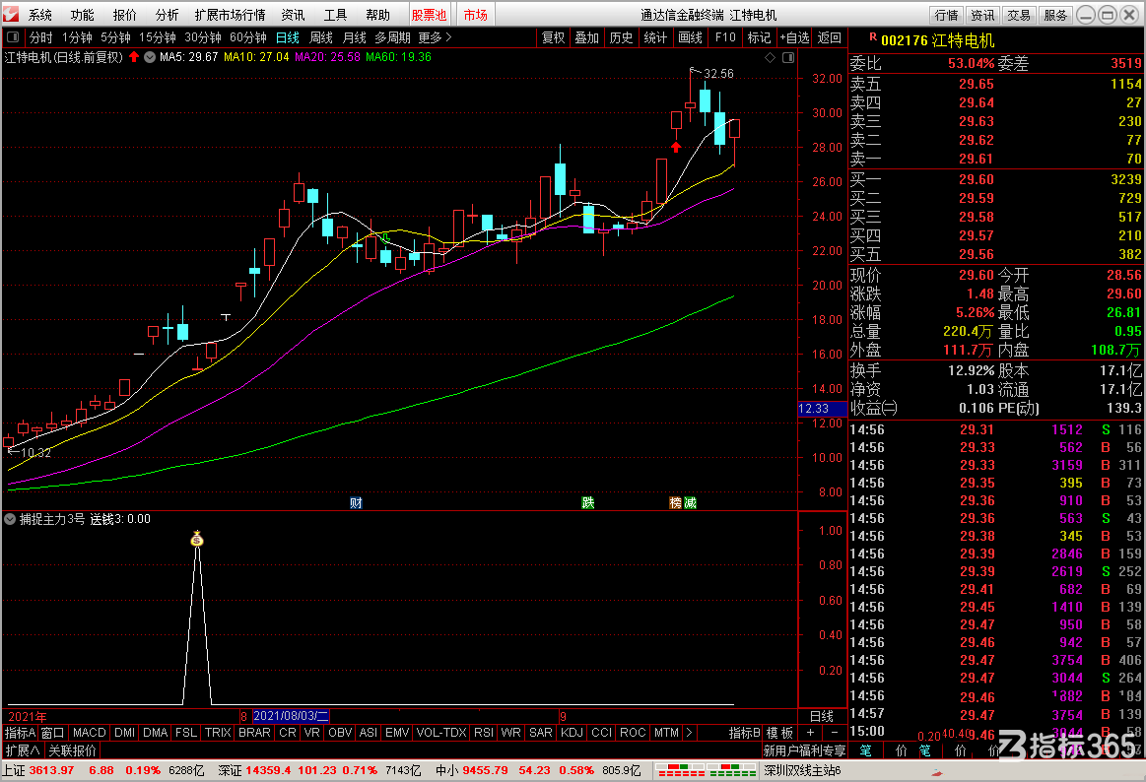Toggle the 复权 price adjustment option
Viewport: 1146px width, 782px height.
(553, 37)
